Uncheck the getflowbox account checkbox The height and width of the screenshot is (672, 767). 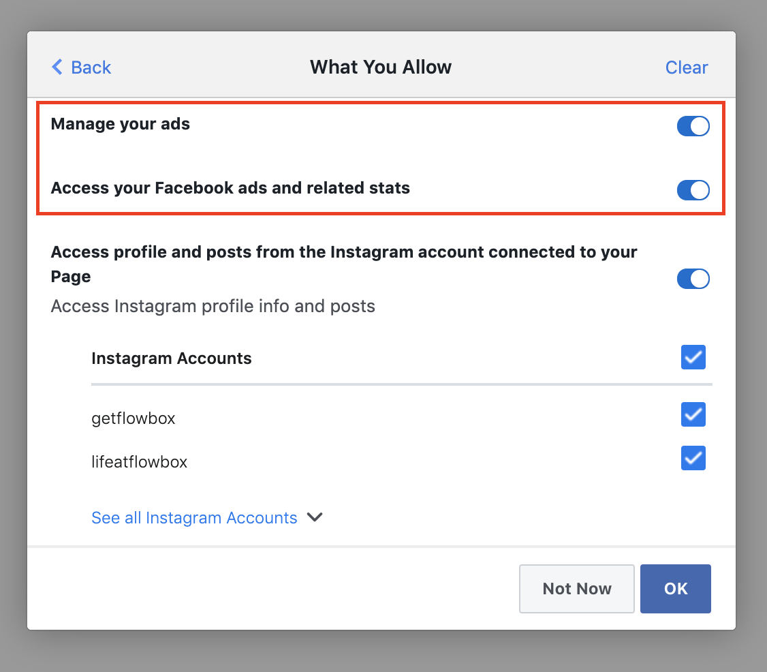point(693,414)
